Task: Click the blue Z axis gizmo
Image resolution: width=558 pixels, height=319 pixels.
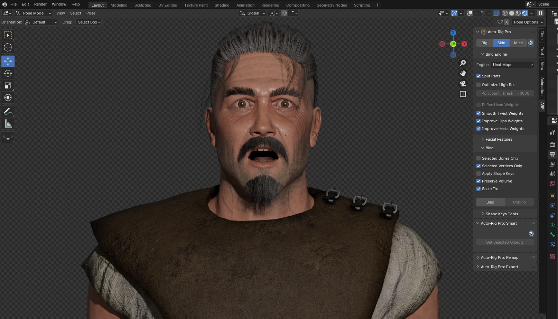Action: coord(453,33)
